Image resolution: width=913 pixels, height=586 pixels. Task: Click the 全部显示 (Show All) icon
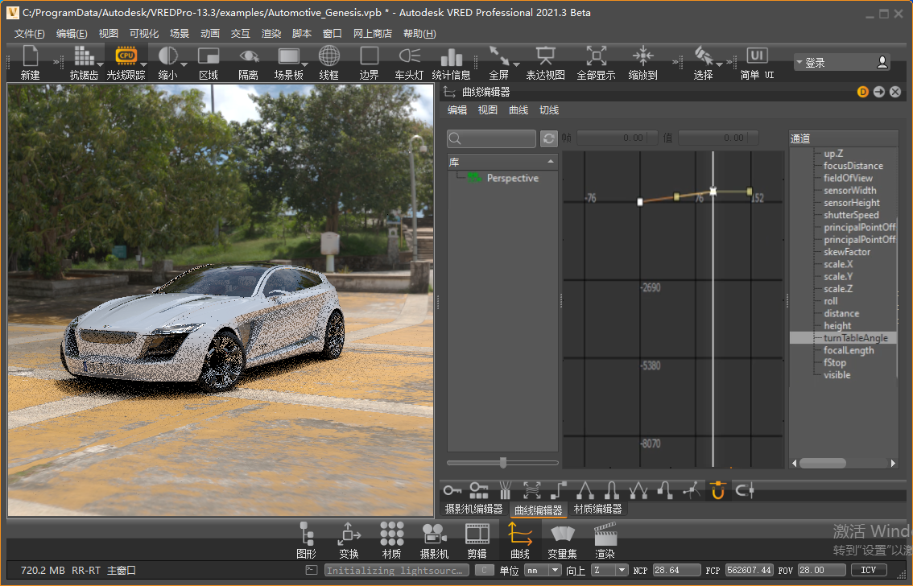[x=596, y=63]
